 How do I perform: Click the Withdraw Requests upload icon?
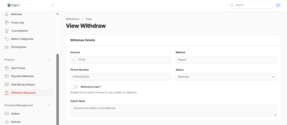pyautogui.click(x=7, y=93)
